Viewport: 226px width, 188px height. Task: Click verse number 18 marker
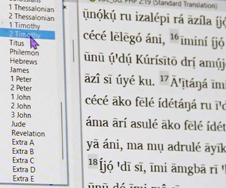click(x=93, y=162)
